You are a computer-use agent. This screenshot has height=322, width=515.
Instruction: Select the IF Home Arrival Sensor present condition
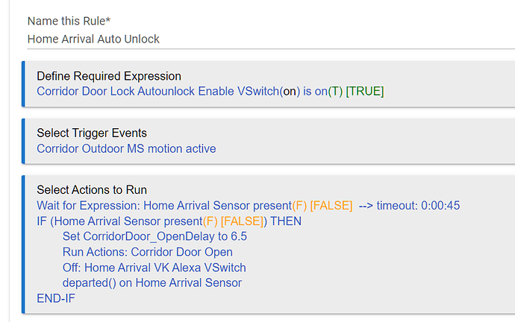tap(169, 221)
